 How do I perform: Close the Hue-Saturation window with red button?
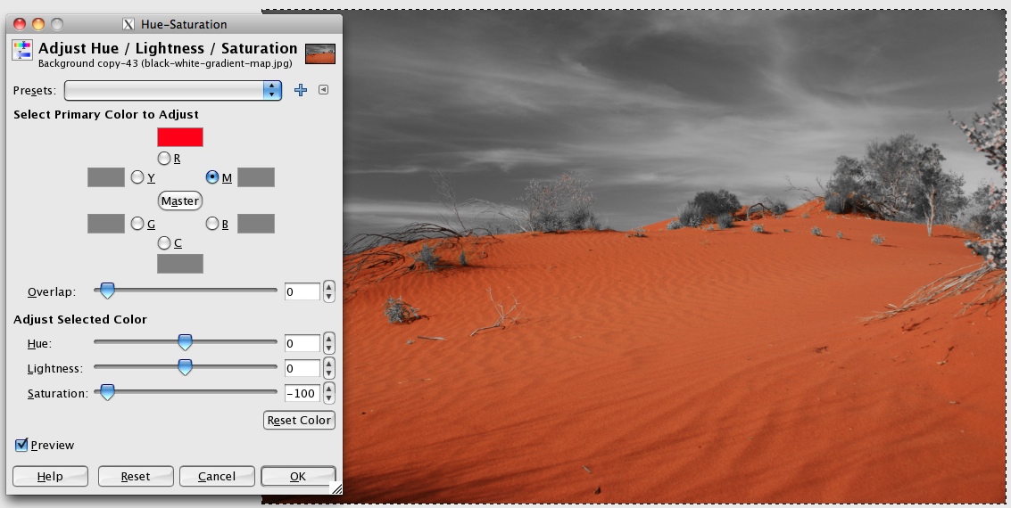pyautogui.click(x=20, y=24)
